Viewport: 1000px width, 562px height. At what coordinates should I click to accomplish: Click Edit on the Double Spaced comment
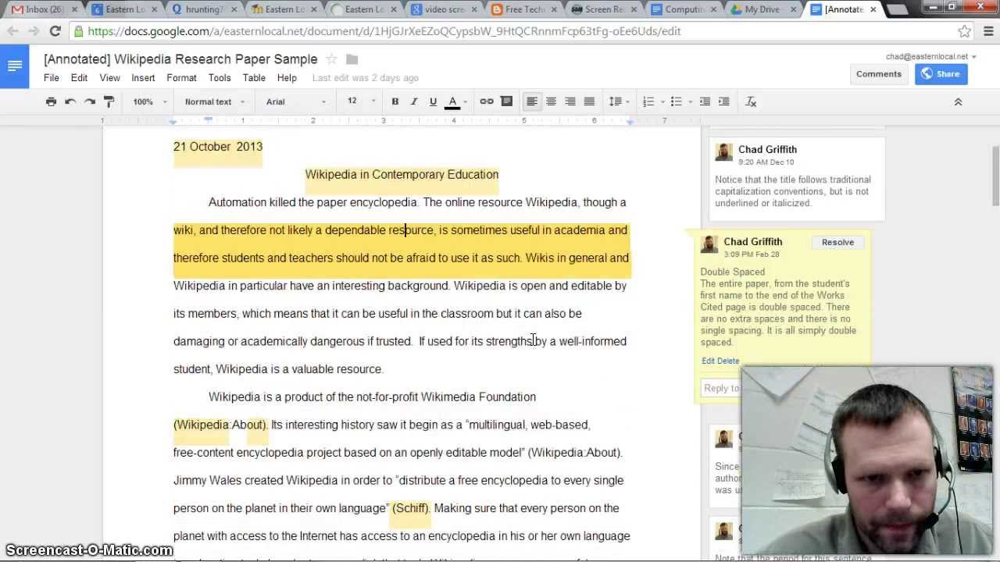[708, 361]
